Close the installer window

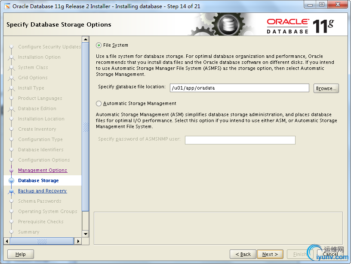click(338, 5)
